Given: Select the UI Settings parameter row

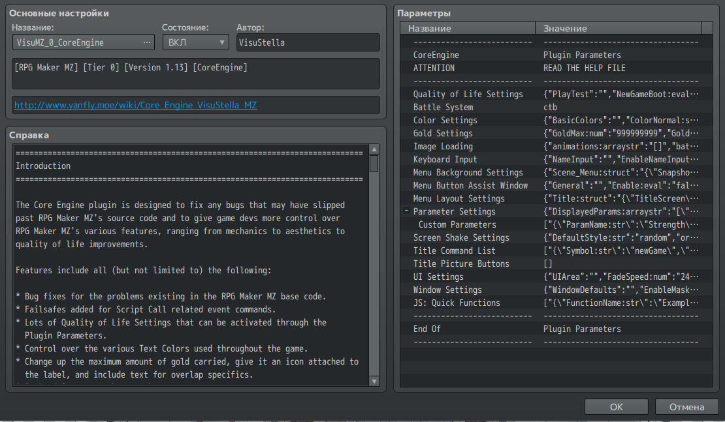Looking at the screenshot, I should tap(556, 277).
